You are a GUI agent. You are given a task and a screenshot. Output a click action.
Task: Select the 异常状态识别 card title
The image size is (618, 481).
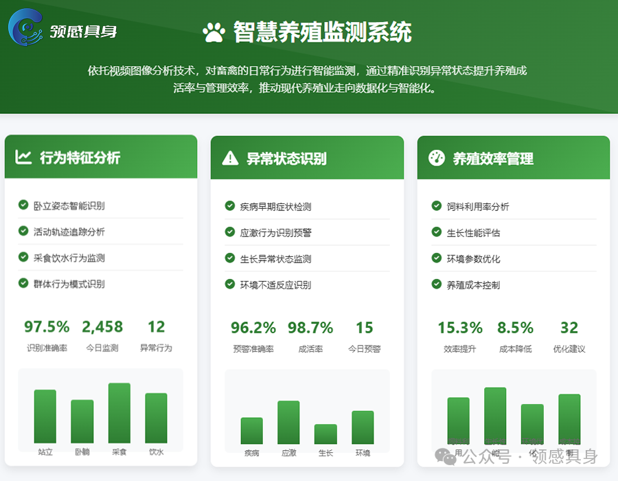pyautogui.click(x=286, y=159)
